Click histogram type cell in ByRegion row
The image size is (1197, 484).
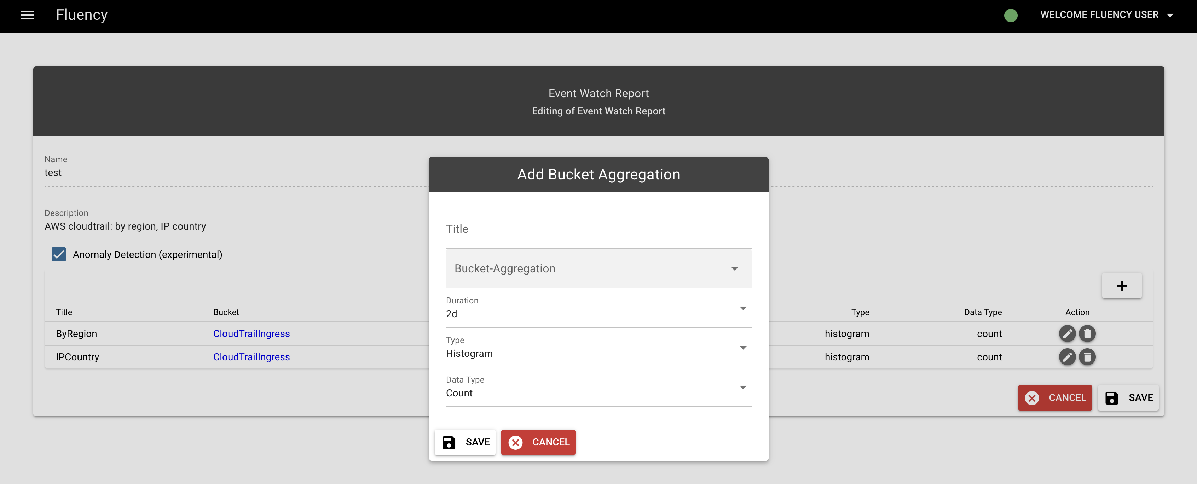[x=846, y=334]
